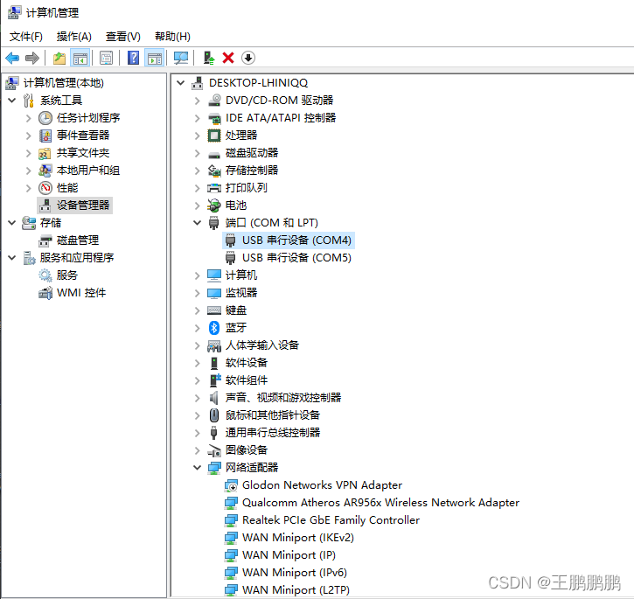Select 计算机 device category
Viewport: 634px width, 599px height.
tap(241, 275)
